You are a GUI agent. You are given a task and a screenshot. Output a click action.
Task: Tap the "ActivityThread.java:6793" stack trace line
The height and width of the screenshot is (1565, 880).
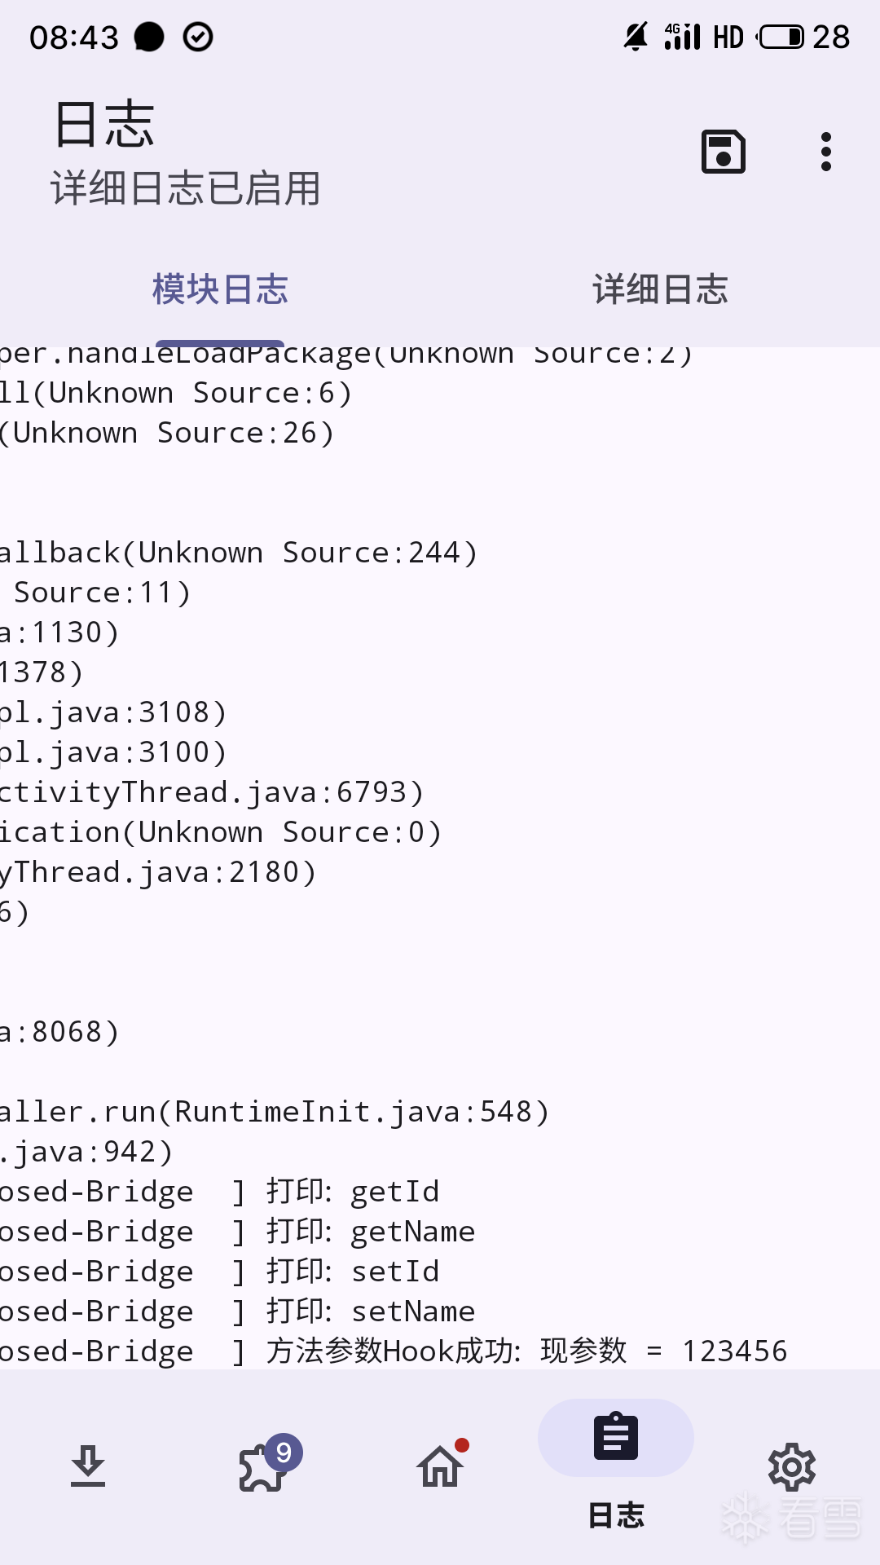pyautogui.click(x=212, y=792)
